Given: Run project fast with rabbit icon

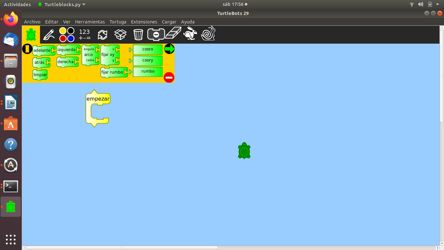Looking at the screenshot, I should (x=190, y=34).
